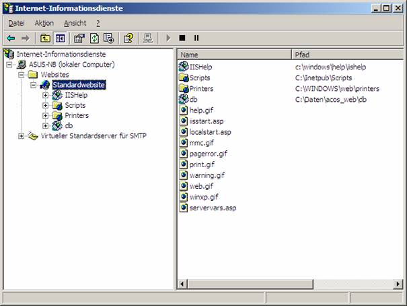Collapse the ASUS-NB computer node
Image resolution: width=407 pixels, height=306 pixels.
tap(9, 65)
